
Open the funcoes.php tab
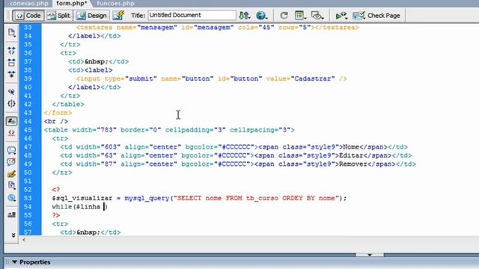click(115, 4)
